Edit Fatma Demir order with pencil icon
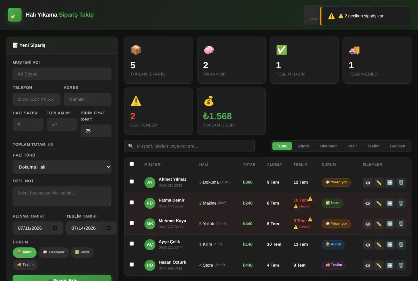 tap(379, 203)
